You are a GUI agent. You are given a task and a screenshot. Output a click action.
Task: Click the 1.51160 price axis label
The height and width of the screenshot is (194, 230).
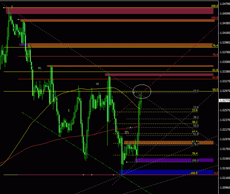click(225, 178)
